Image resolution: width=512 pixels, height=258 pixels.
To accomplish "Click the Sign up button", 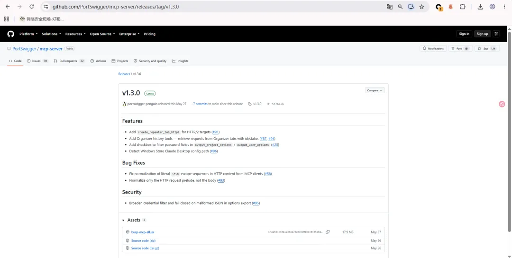I will [482, 34].
